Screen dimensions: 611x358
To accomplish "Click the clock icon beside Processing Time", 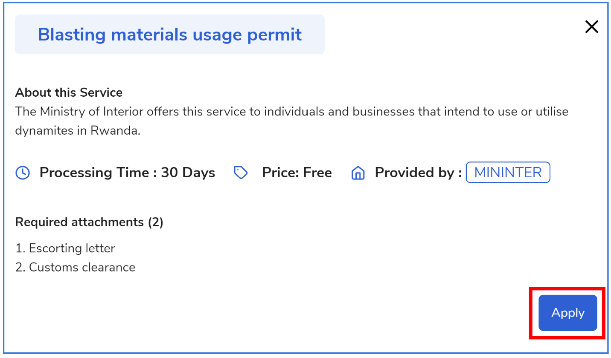I will point(23,173).
